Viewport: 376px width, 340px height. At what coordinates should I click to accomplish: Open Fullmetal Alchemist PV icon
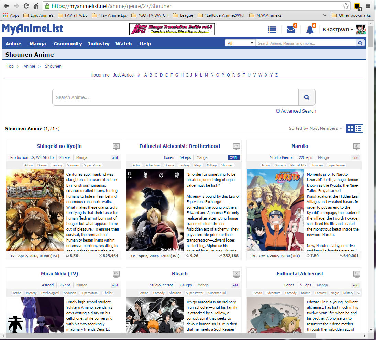click(x=356, y=274)
